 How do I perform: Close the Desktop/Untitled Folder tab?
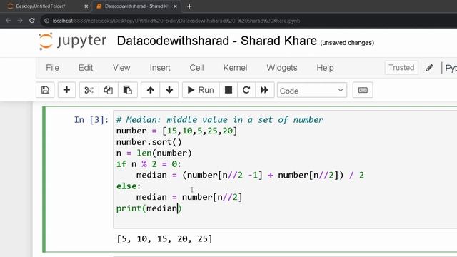tap(86, 6)
